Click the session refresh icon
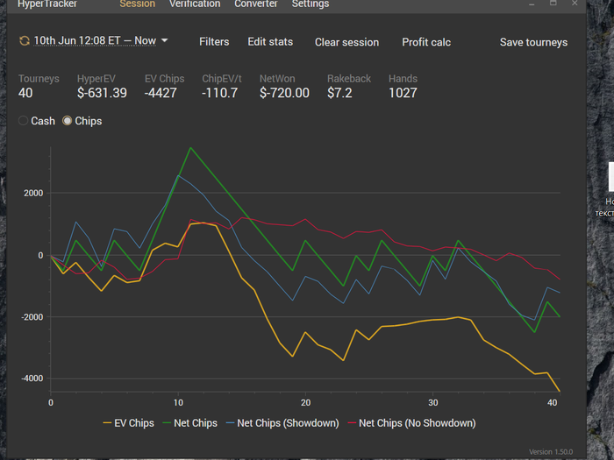 coord(25,40)
